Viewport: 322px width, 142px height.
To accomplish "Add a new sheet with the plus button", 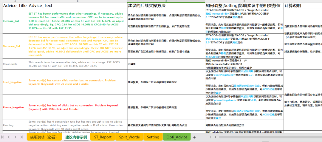I will (x=194, y=137).
